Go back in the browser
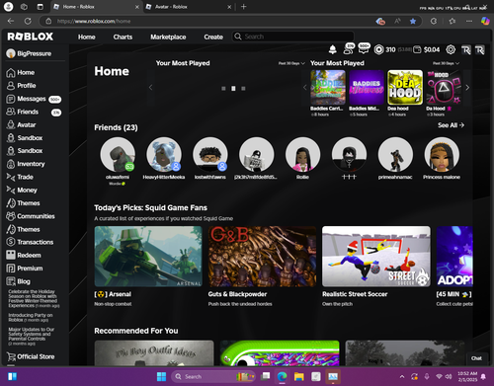 coord(11,21)
